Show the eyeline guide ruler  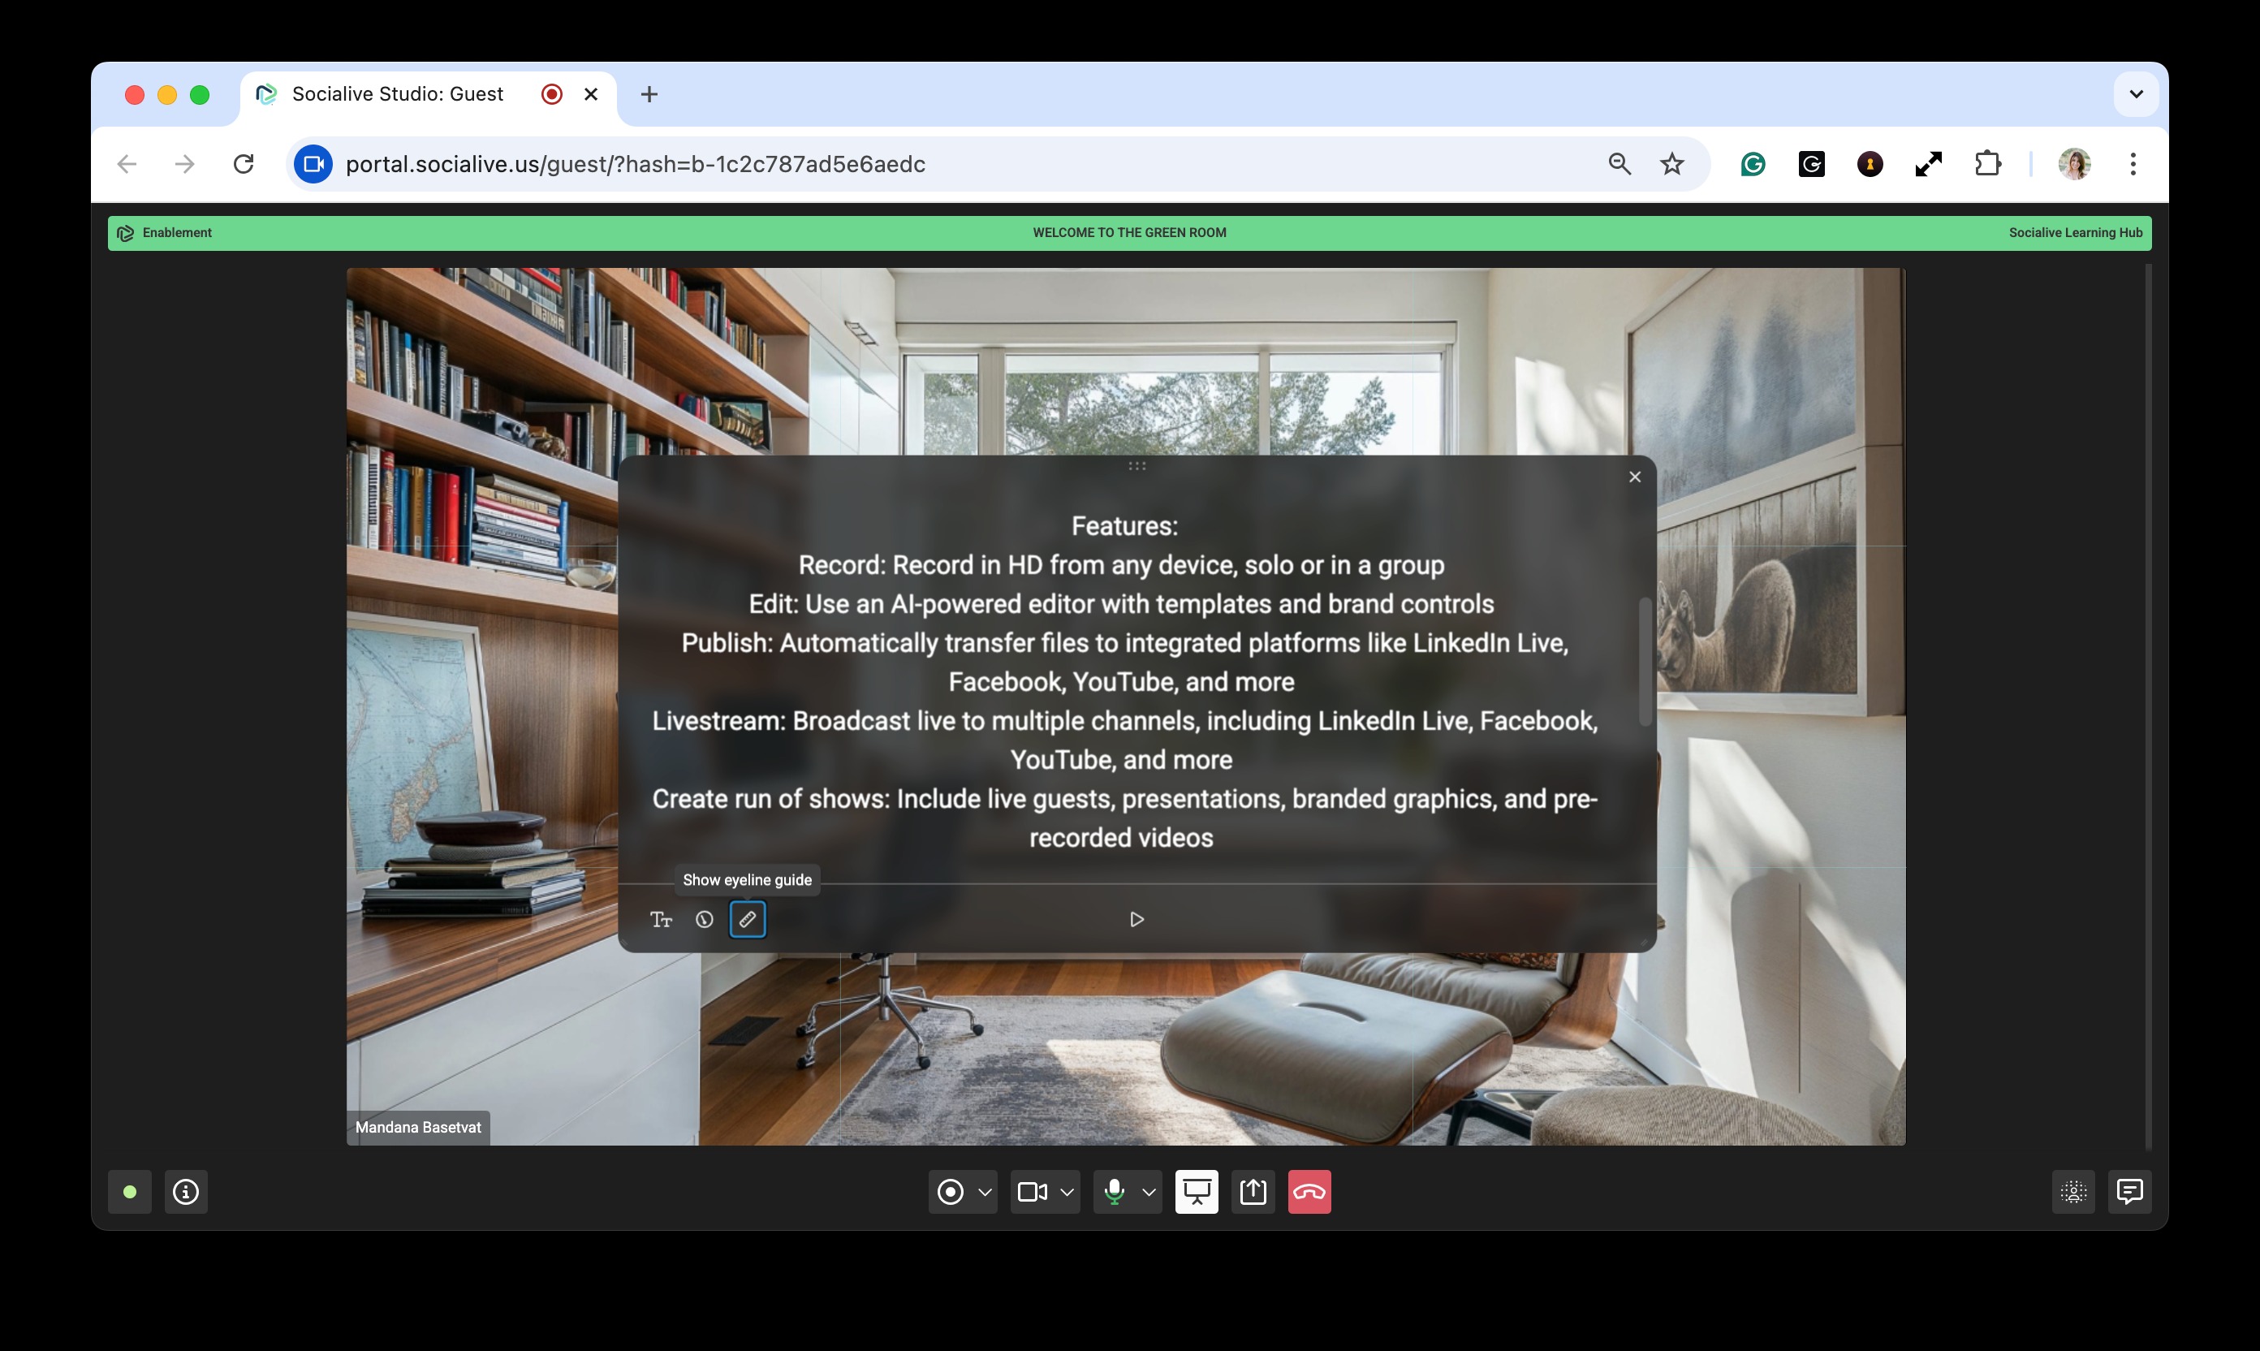coord(748,920)
